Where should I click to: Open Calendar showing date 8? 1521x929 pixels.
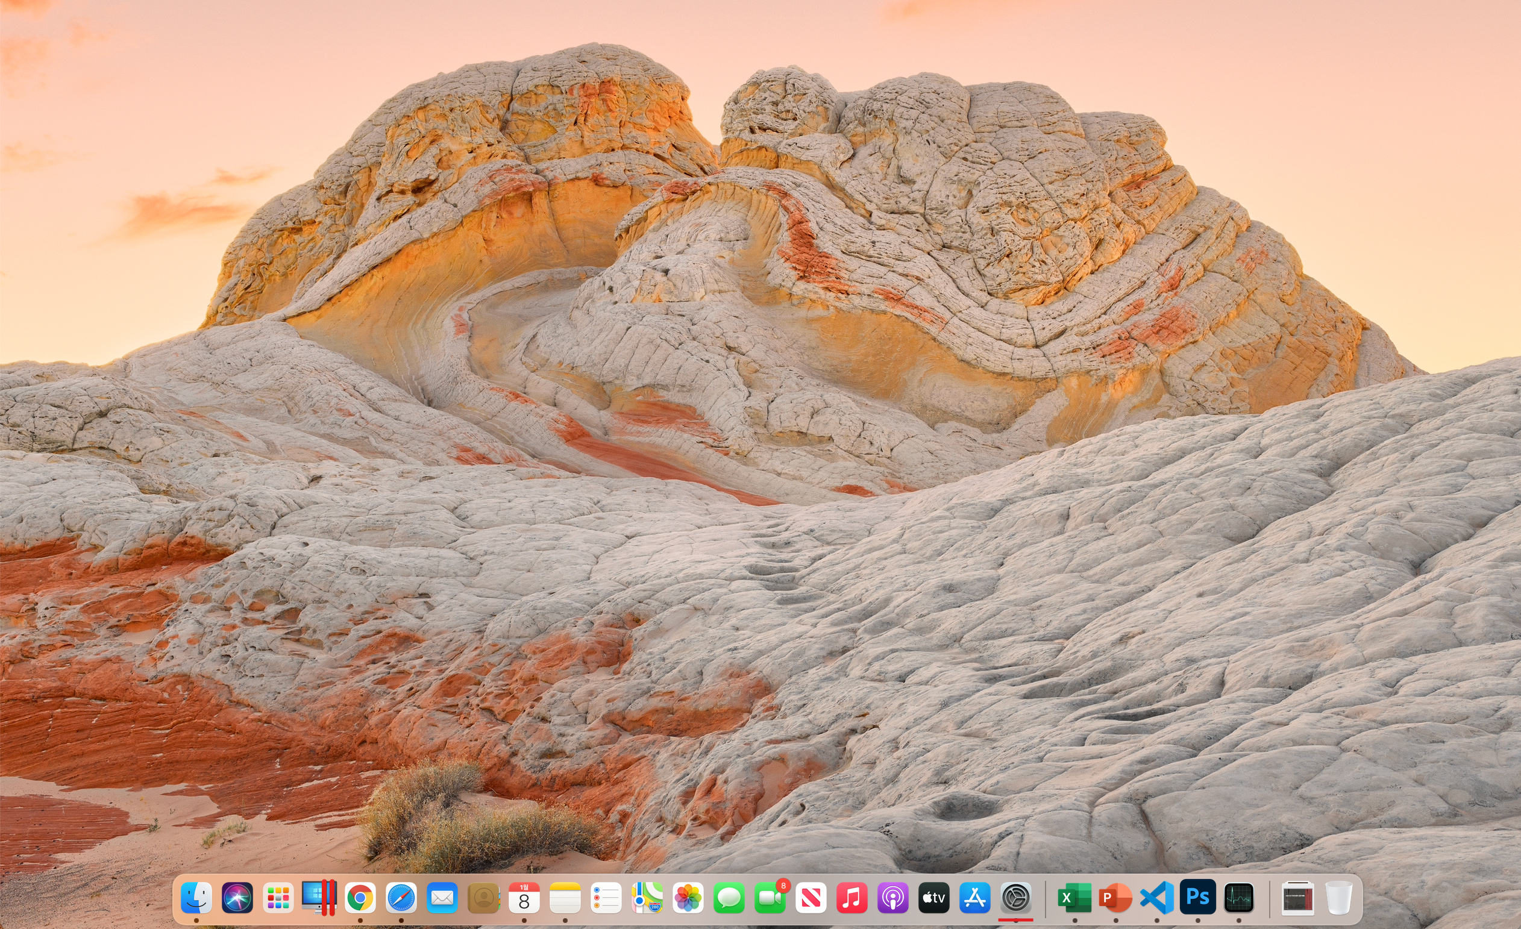pyautogui.click(x=524, y=898)
